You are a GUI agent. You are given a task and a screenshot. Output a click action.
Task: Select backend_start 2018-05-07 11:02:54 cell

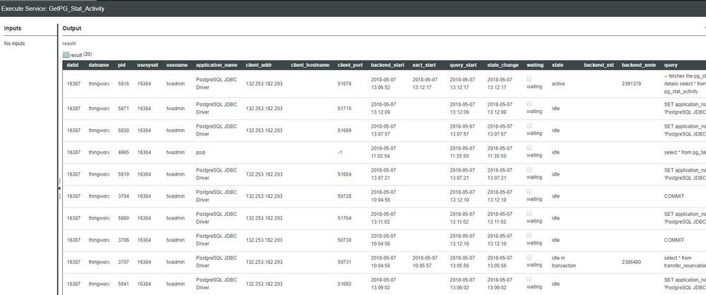click(x=384, y=152)
